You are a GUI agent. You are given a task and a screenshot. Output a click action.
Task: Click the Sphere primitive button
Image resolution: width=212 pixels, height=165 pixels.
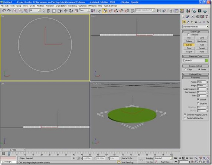pos(189,41)
